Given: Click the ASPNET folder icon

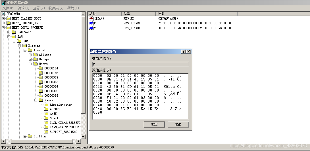Looking at the screenshot, I should (x=46, y=109).
